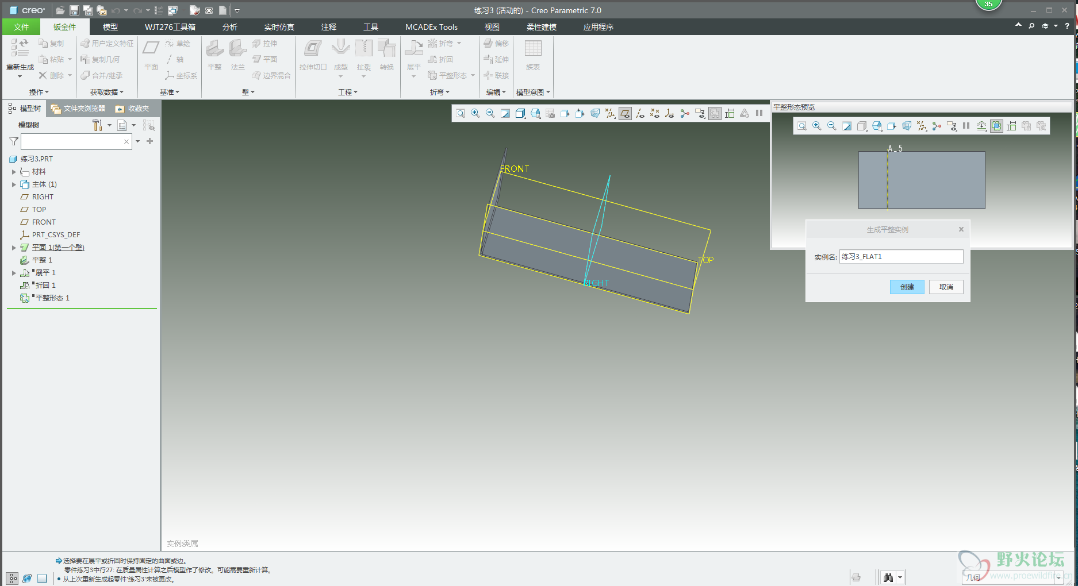Toggle the highlighted flat state icon in preview toolbar

pos(996,126)
